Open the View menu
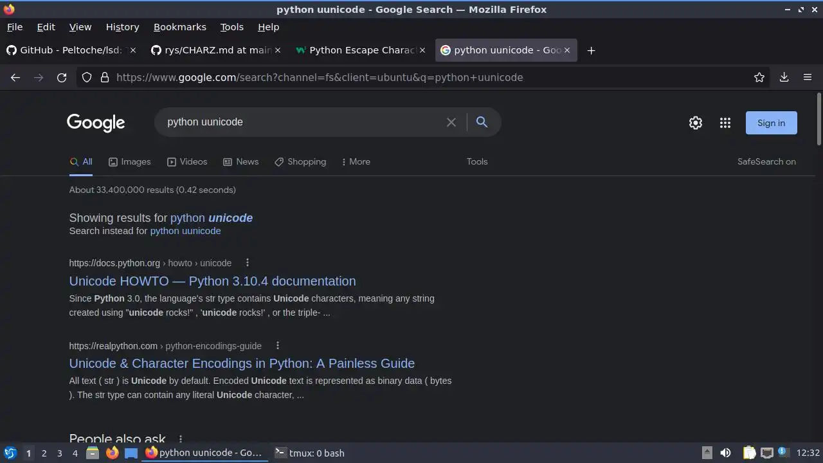823x463 pixels. [80, 27]
